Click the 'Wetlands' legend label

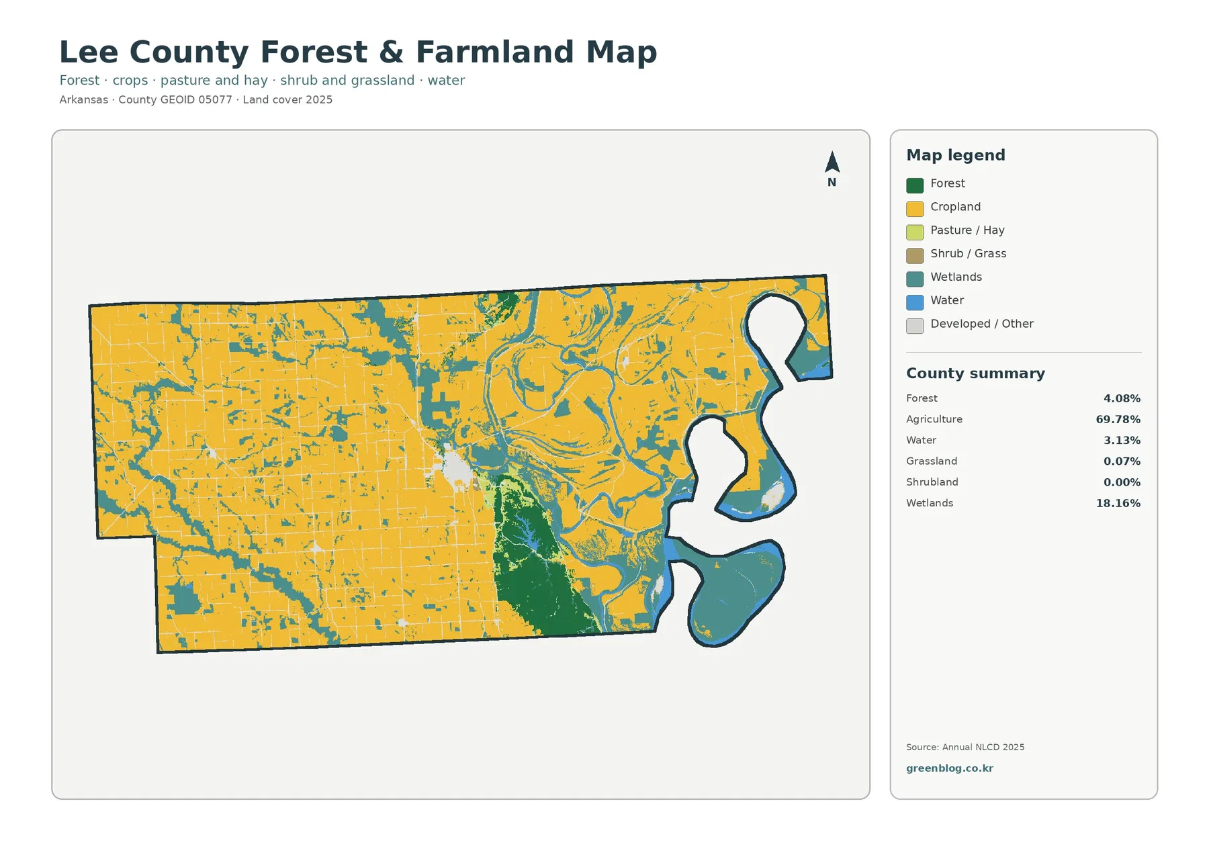[x=956, y=277]
